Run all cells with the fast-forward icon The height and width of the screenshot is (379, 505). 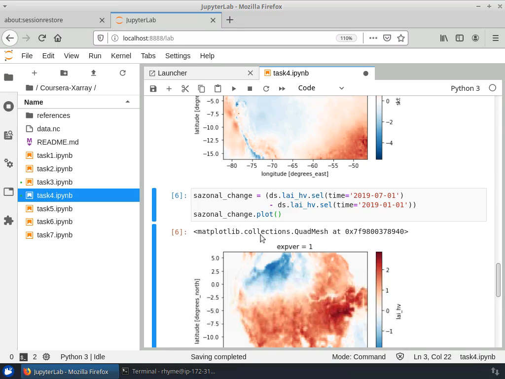[x=282, y=88]
